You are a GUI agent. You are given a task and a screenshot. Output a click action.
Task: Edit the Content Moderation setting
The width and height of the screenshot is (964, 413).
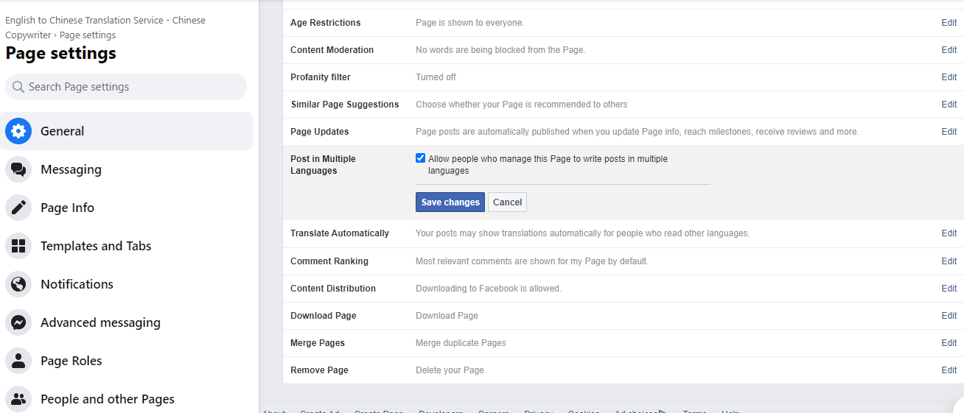(949, 50)
